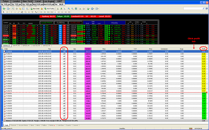
Task: Click the Zoom In magnifier icon
Action: coord(69,9)
